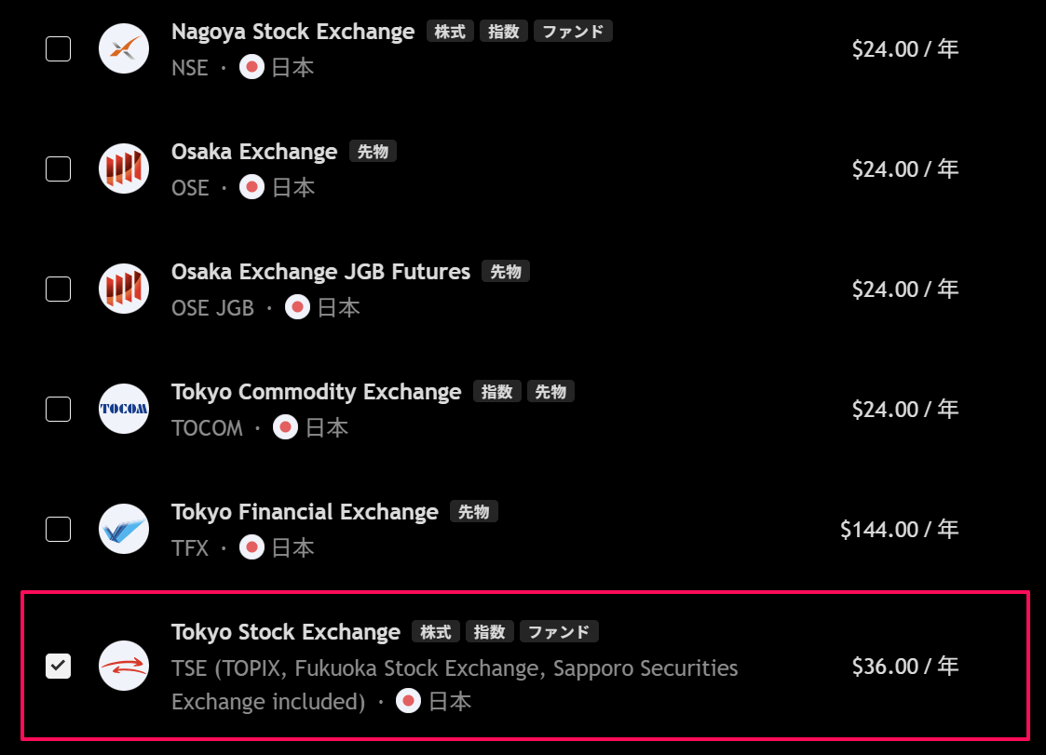Screen dimensions: 1046x755
Task: Click the Nagoya Stock Exchange logo icon
Action: click(x=124, y=48)
